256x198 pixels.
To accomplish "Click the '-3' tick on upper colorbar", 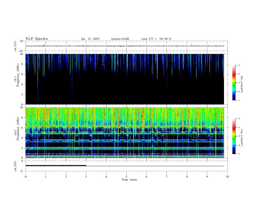I will tap(238, 65).
